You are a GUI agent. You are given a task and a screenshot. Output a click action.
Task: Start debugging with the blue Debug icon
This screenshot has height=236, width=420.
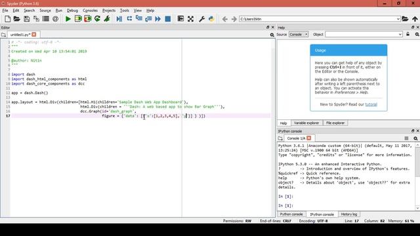[x=119, y=19]
